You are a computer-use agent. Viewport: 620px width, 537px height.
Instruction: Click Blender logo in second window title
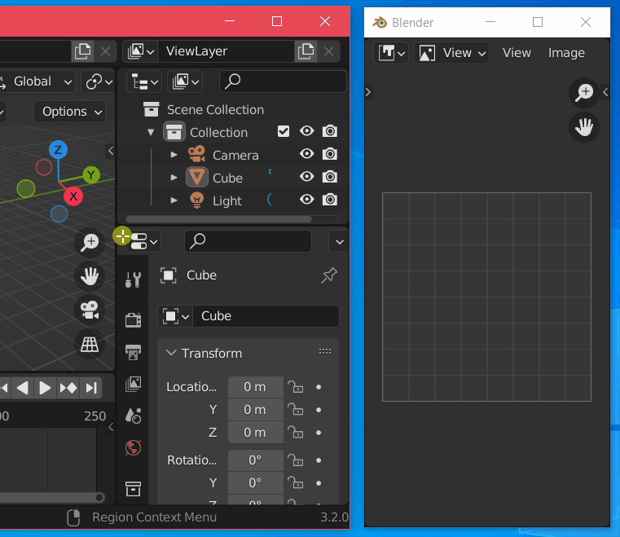(x=380, y=23)
